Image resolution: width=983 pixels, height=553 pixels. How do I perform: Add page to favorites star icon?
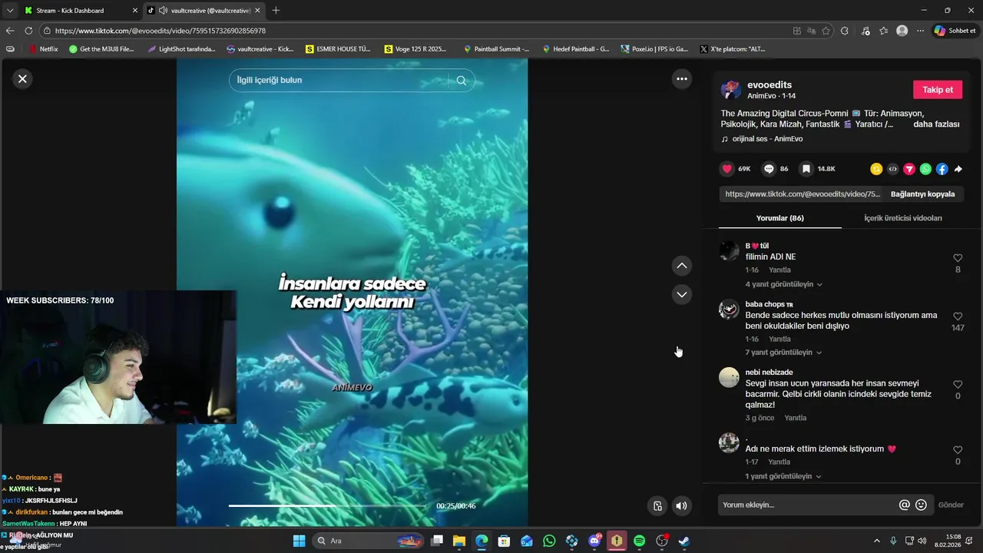click(826, 31)
